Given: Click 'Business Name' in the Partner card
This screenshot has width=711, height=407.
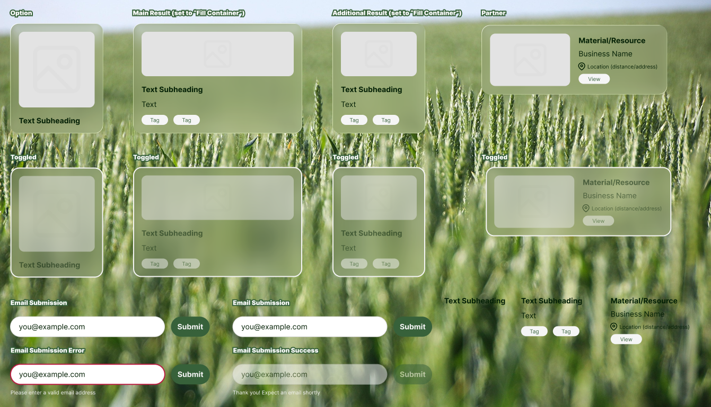Looking at the screenshot, I should tap(605, 53).
